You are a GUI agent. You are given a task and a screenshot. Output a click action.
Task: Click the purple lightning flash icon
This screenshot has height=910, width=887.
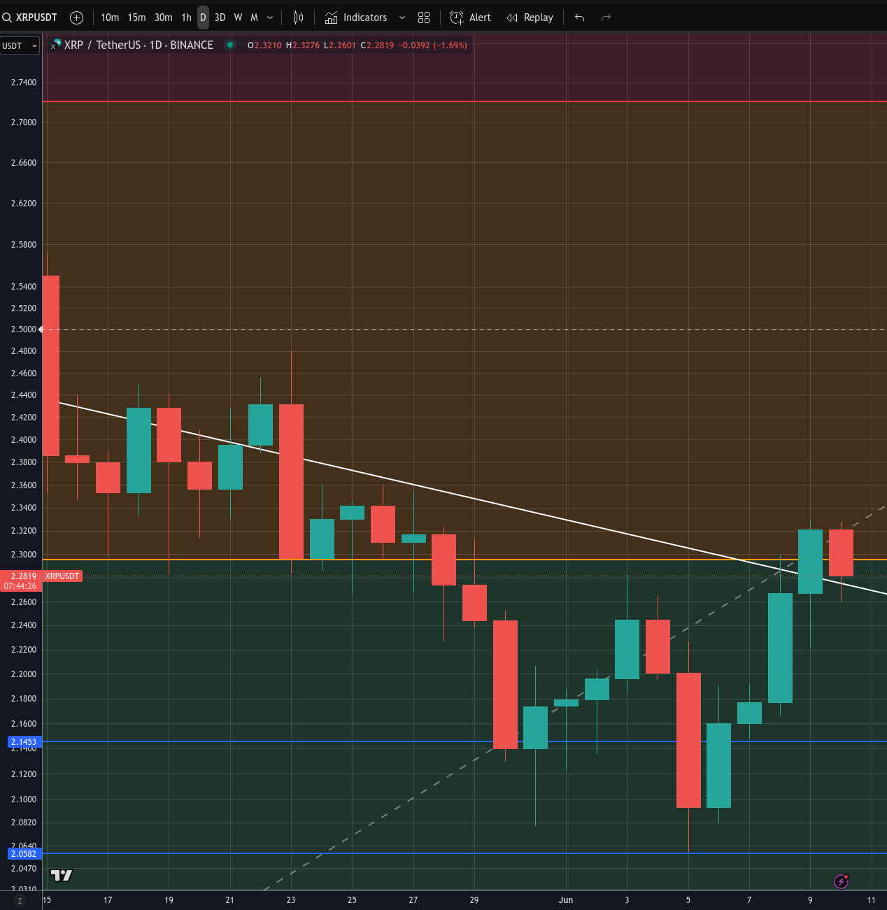pos(842,881)
